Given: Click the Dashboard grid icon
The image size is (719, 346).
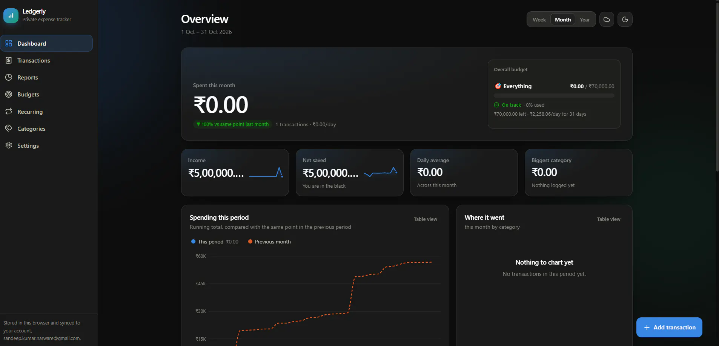Looking at the screenshot, I should (9, 43).
